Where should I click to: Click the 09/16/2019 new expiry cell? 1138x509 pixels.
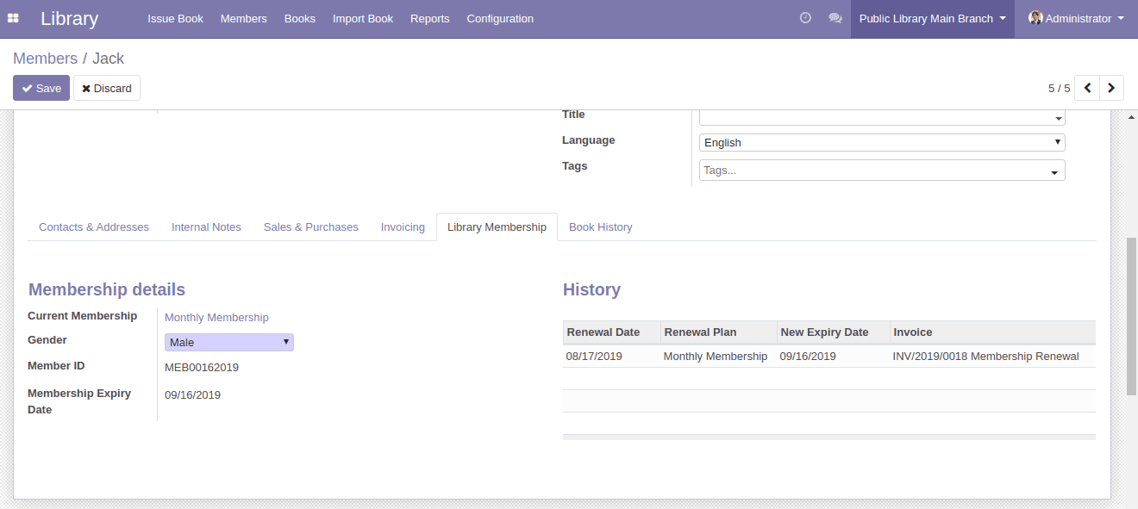pos(833,357)
